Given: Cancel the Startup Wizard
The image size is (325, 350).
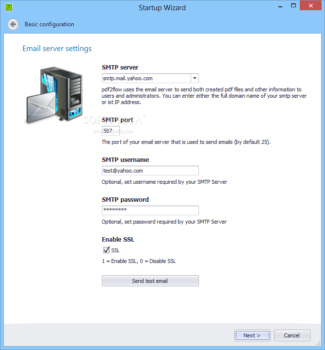Looking at the screenshot, I should [292, 335].
